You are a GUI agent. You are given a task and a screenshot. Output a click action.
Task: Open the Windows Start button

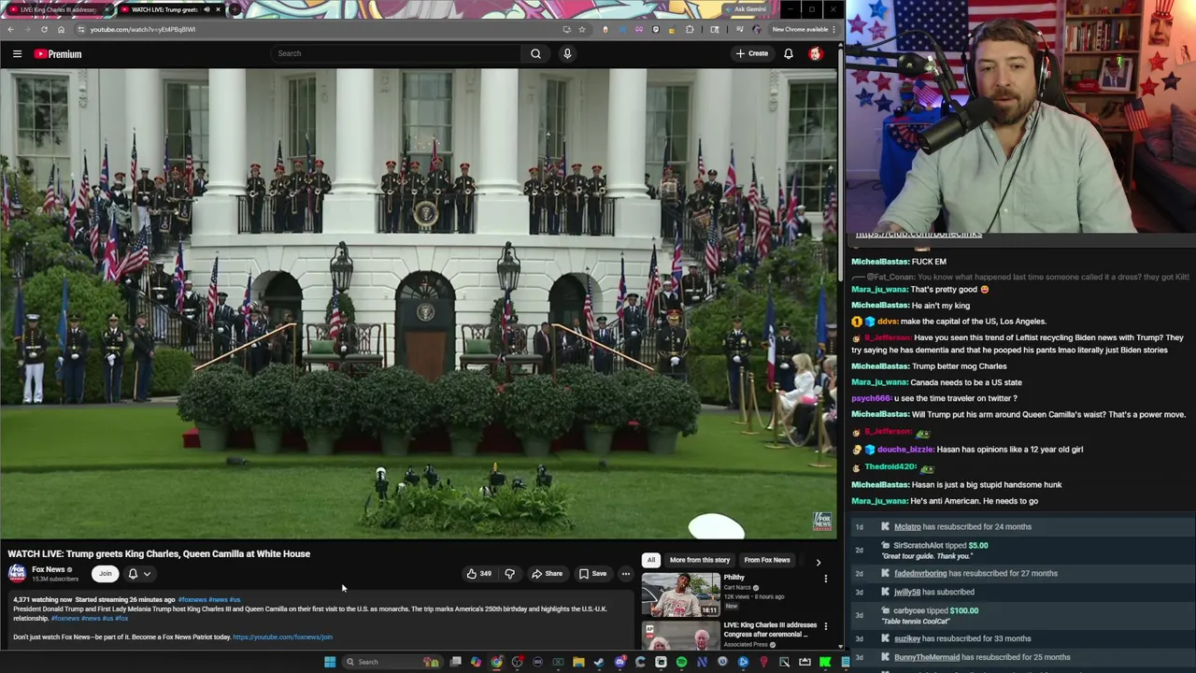pyautogui.click(x=330, y=662)
